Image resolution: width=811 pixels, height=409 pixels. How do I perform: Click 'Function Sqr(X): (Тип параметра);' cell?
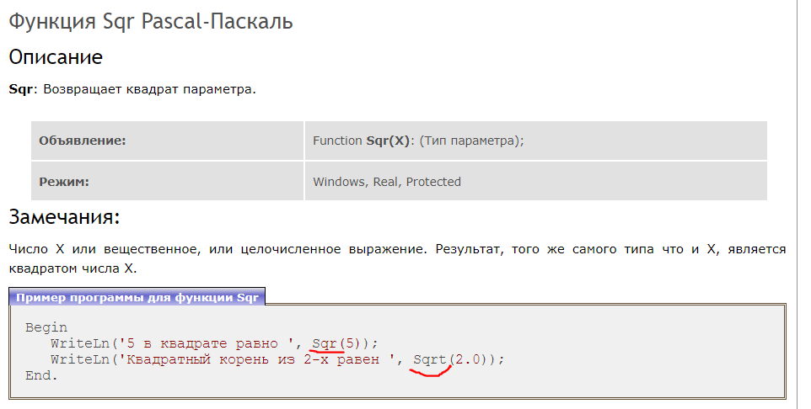coord(536,141)
